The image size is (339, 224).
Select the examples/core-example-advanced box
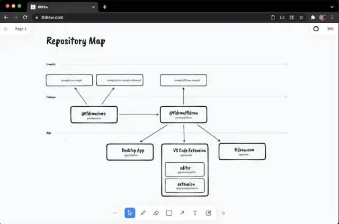tap(120, 80)
